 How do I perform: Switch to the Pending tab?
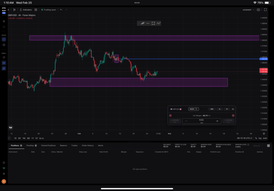coord(32,145)
